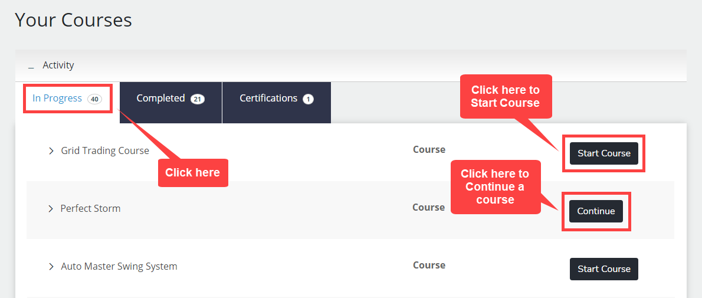Click the red 'Click here to Start Course' callout

[x=506, y=96]
